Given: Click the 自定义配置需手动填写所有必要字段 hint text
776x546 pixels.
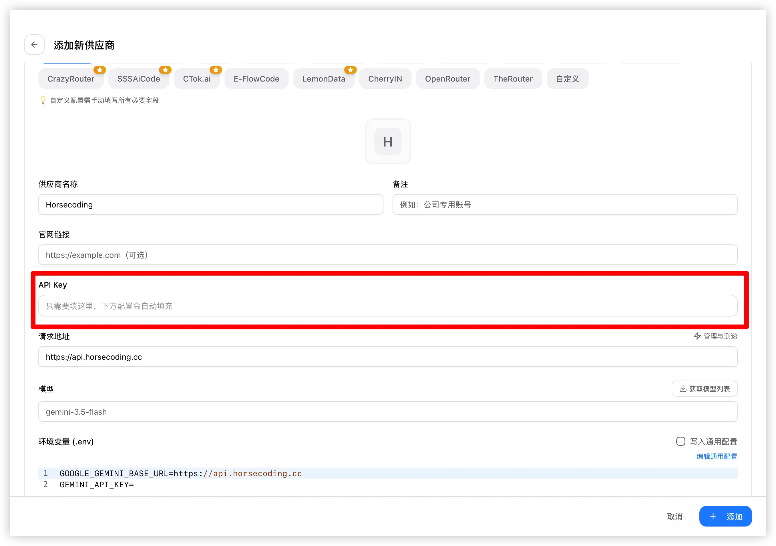Looking at the screenshot, I should coord(104,100).
